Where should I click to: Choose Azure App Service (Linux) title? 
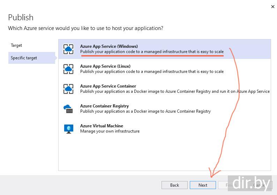click(x=105, y=66)
